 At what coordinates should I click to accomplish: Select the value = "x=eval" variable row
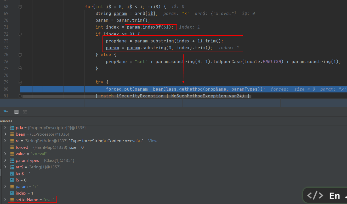point(31,154)
